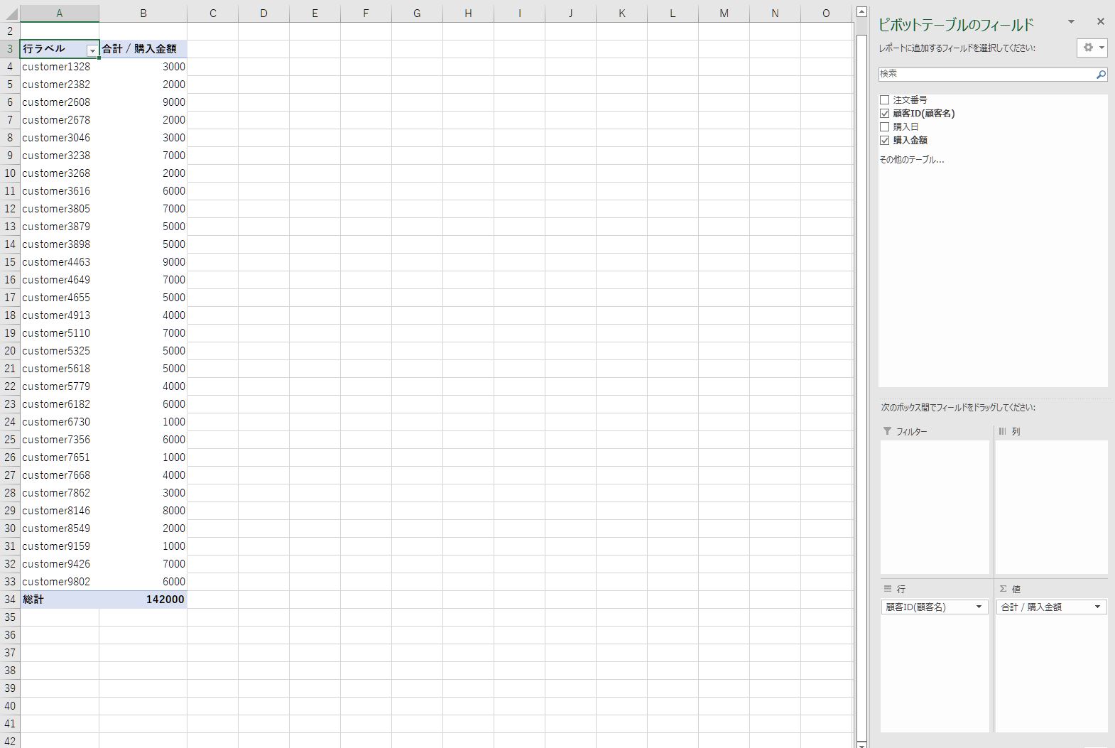Open the 顧客ID(顧客名) dropdown in the 行 area

pos(979,607)
